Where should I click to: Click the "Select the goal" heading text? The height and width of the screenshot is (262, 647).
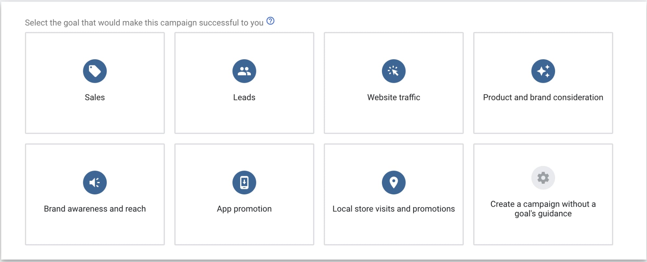click(x=144, y=23)
